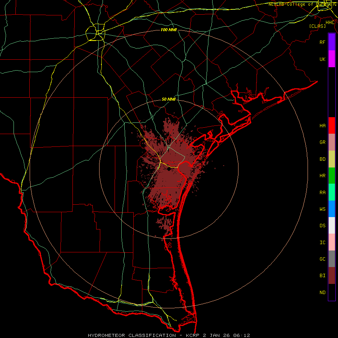The height and width of the screenshot is (338, 338).
Task: Click the 100 NMI range ring label
Action: pos(169,30)
